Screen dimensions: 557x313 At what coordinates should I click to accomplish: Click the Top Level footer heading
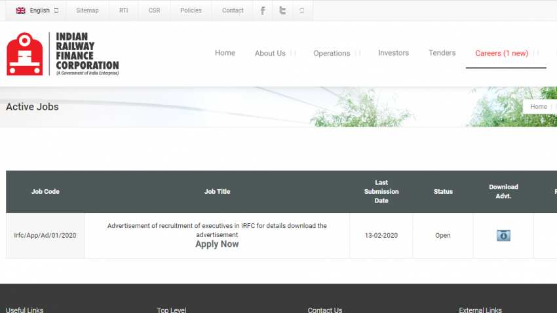click(x=172, y=310)
